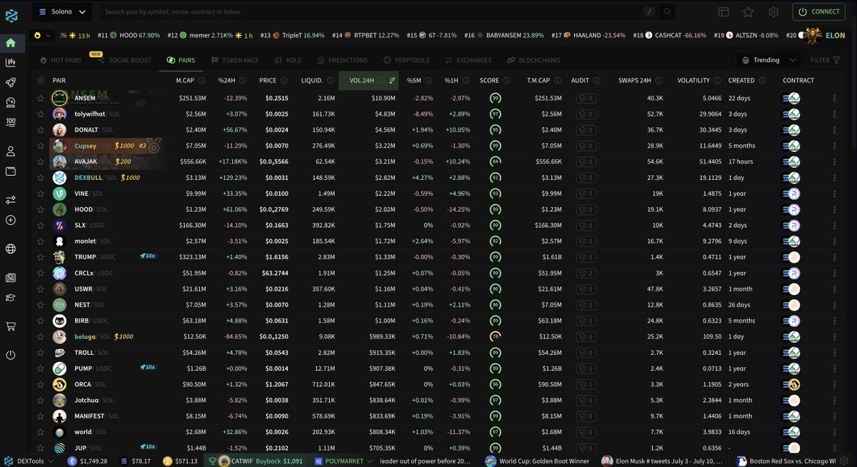Go to the PREDICTIONS tab

(x=343, y=60)
